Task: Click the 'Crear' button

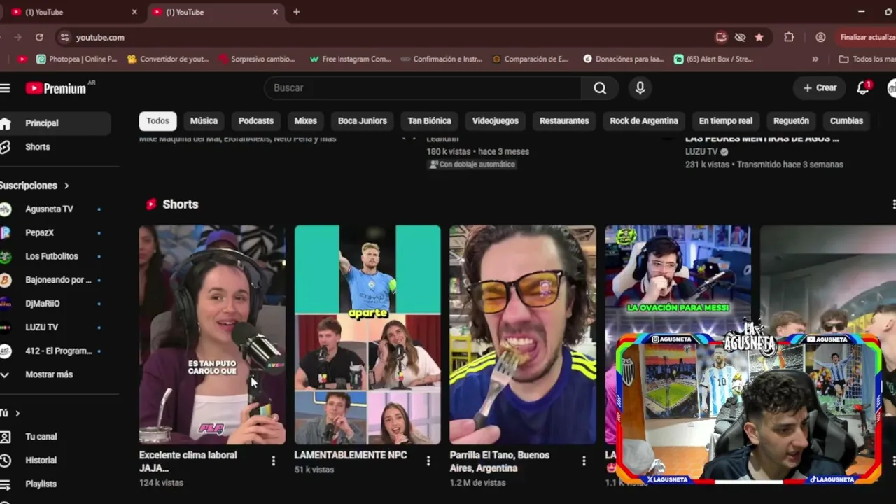Action: coord(820,87)
